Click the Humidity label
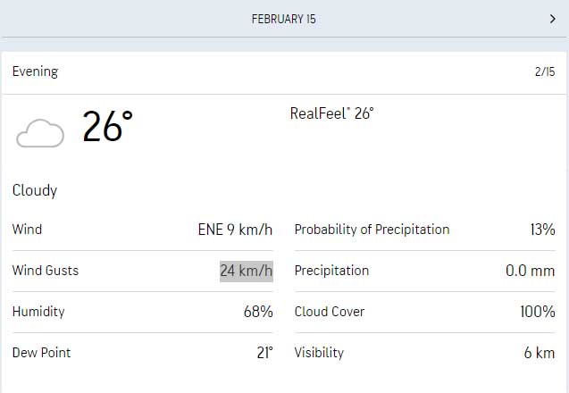569x393 pixels. click(x=38, y=312)
